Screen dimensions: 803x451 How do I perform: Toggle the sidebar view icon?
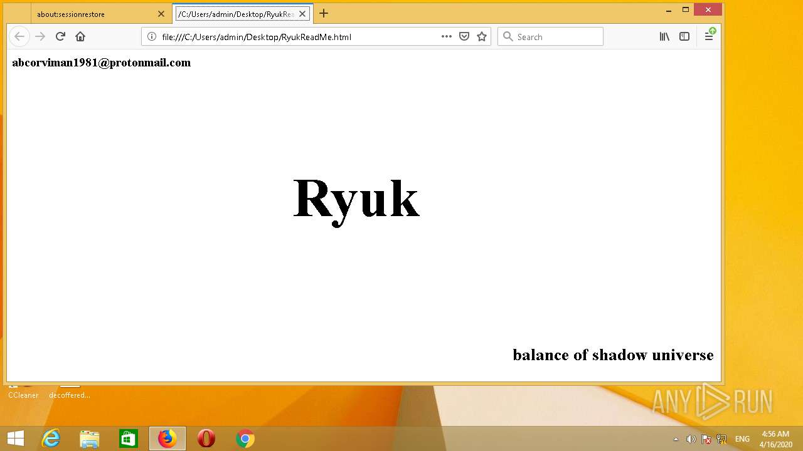pos(684,36)
